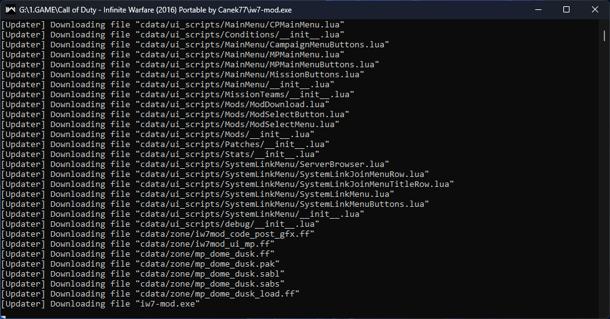
Task: Click the mp_dome_dusk.pak download line
Action: pyautogui.click(x=140, y=264)
